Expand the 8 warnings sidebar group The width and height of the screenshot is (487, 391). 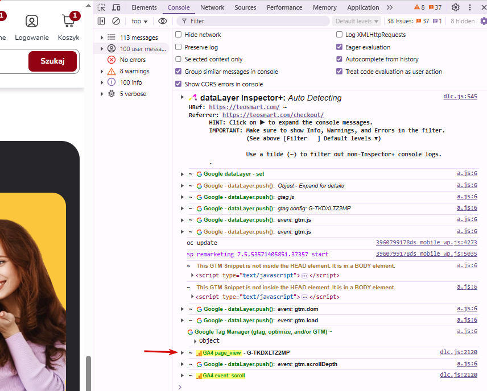point(102,72)
